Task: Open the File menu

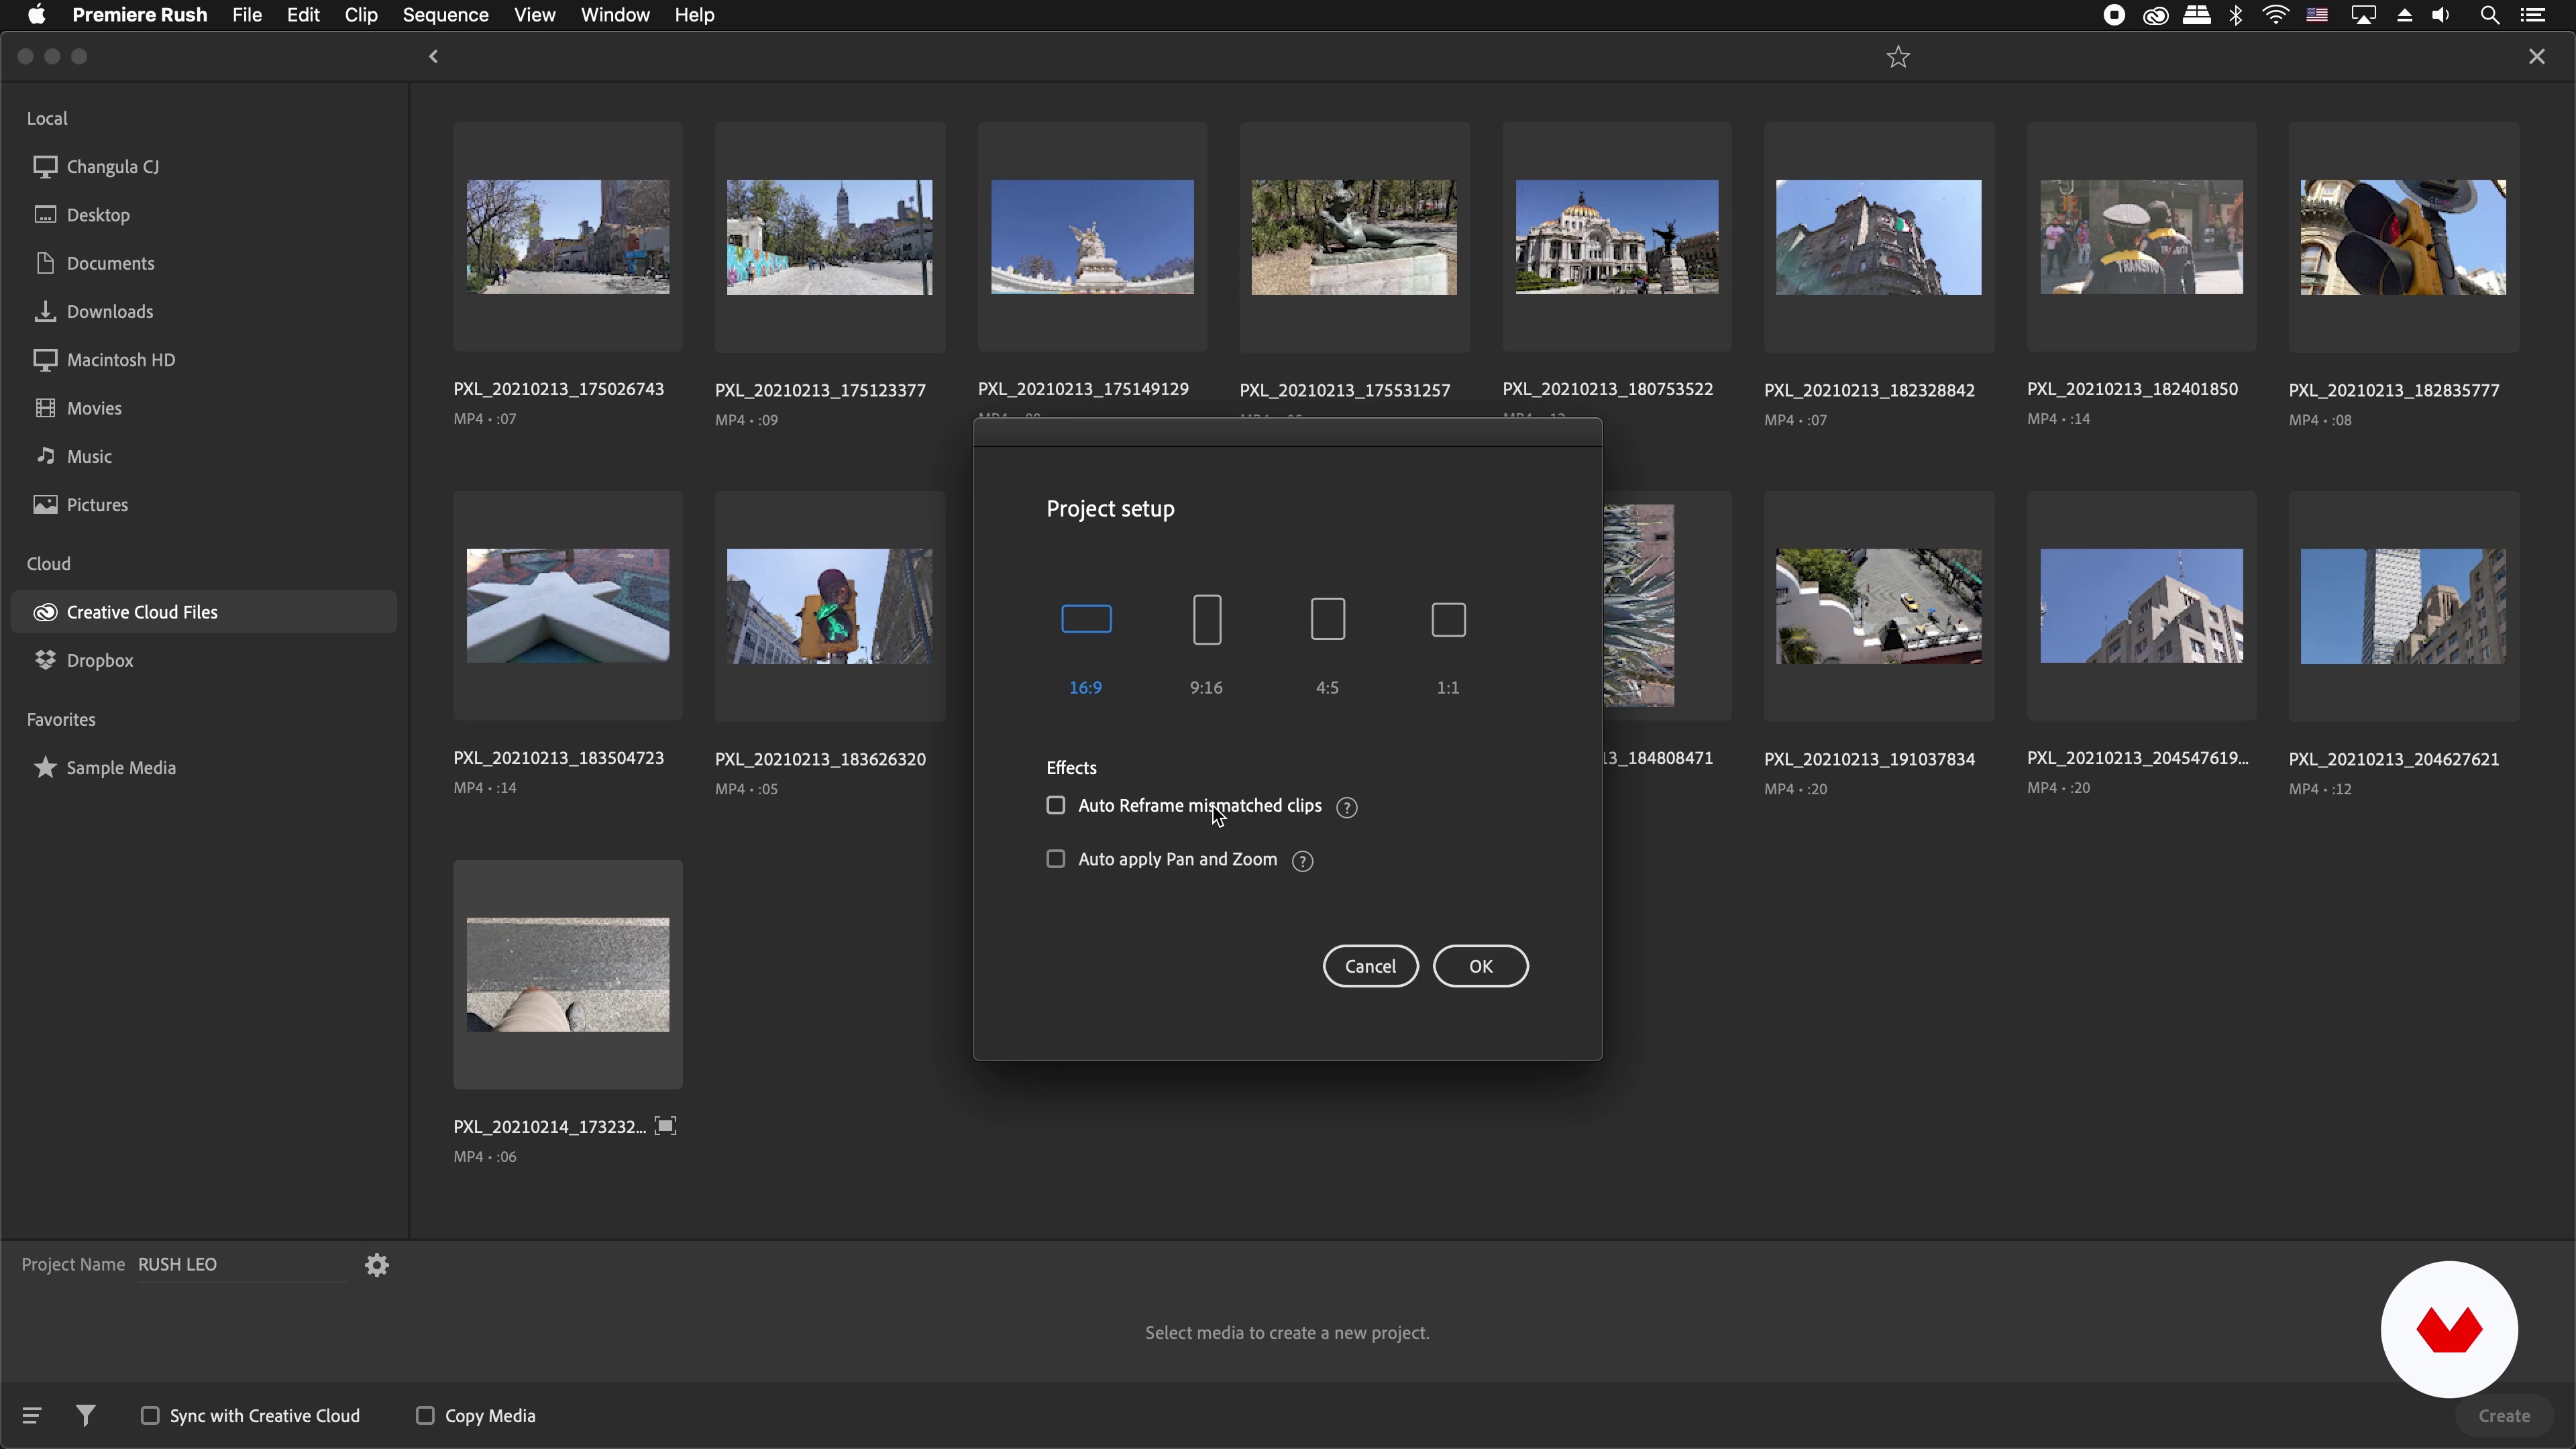Action: coord(247,15)
